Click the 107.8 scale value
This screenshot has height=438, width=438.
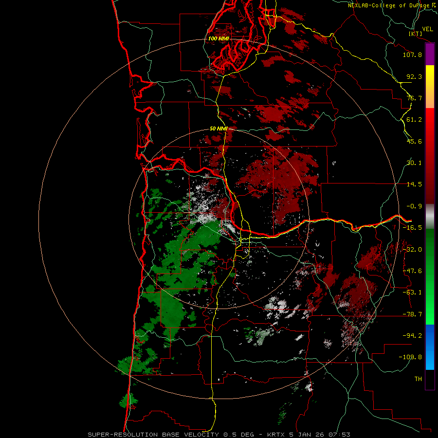coord(412,55)
